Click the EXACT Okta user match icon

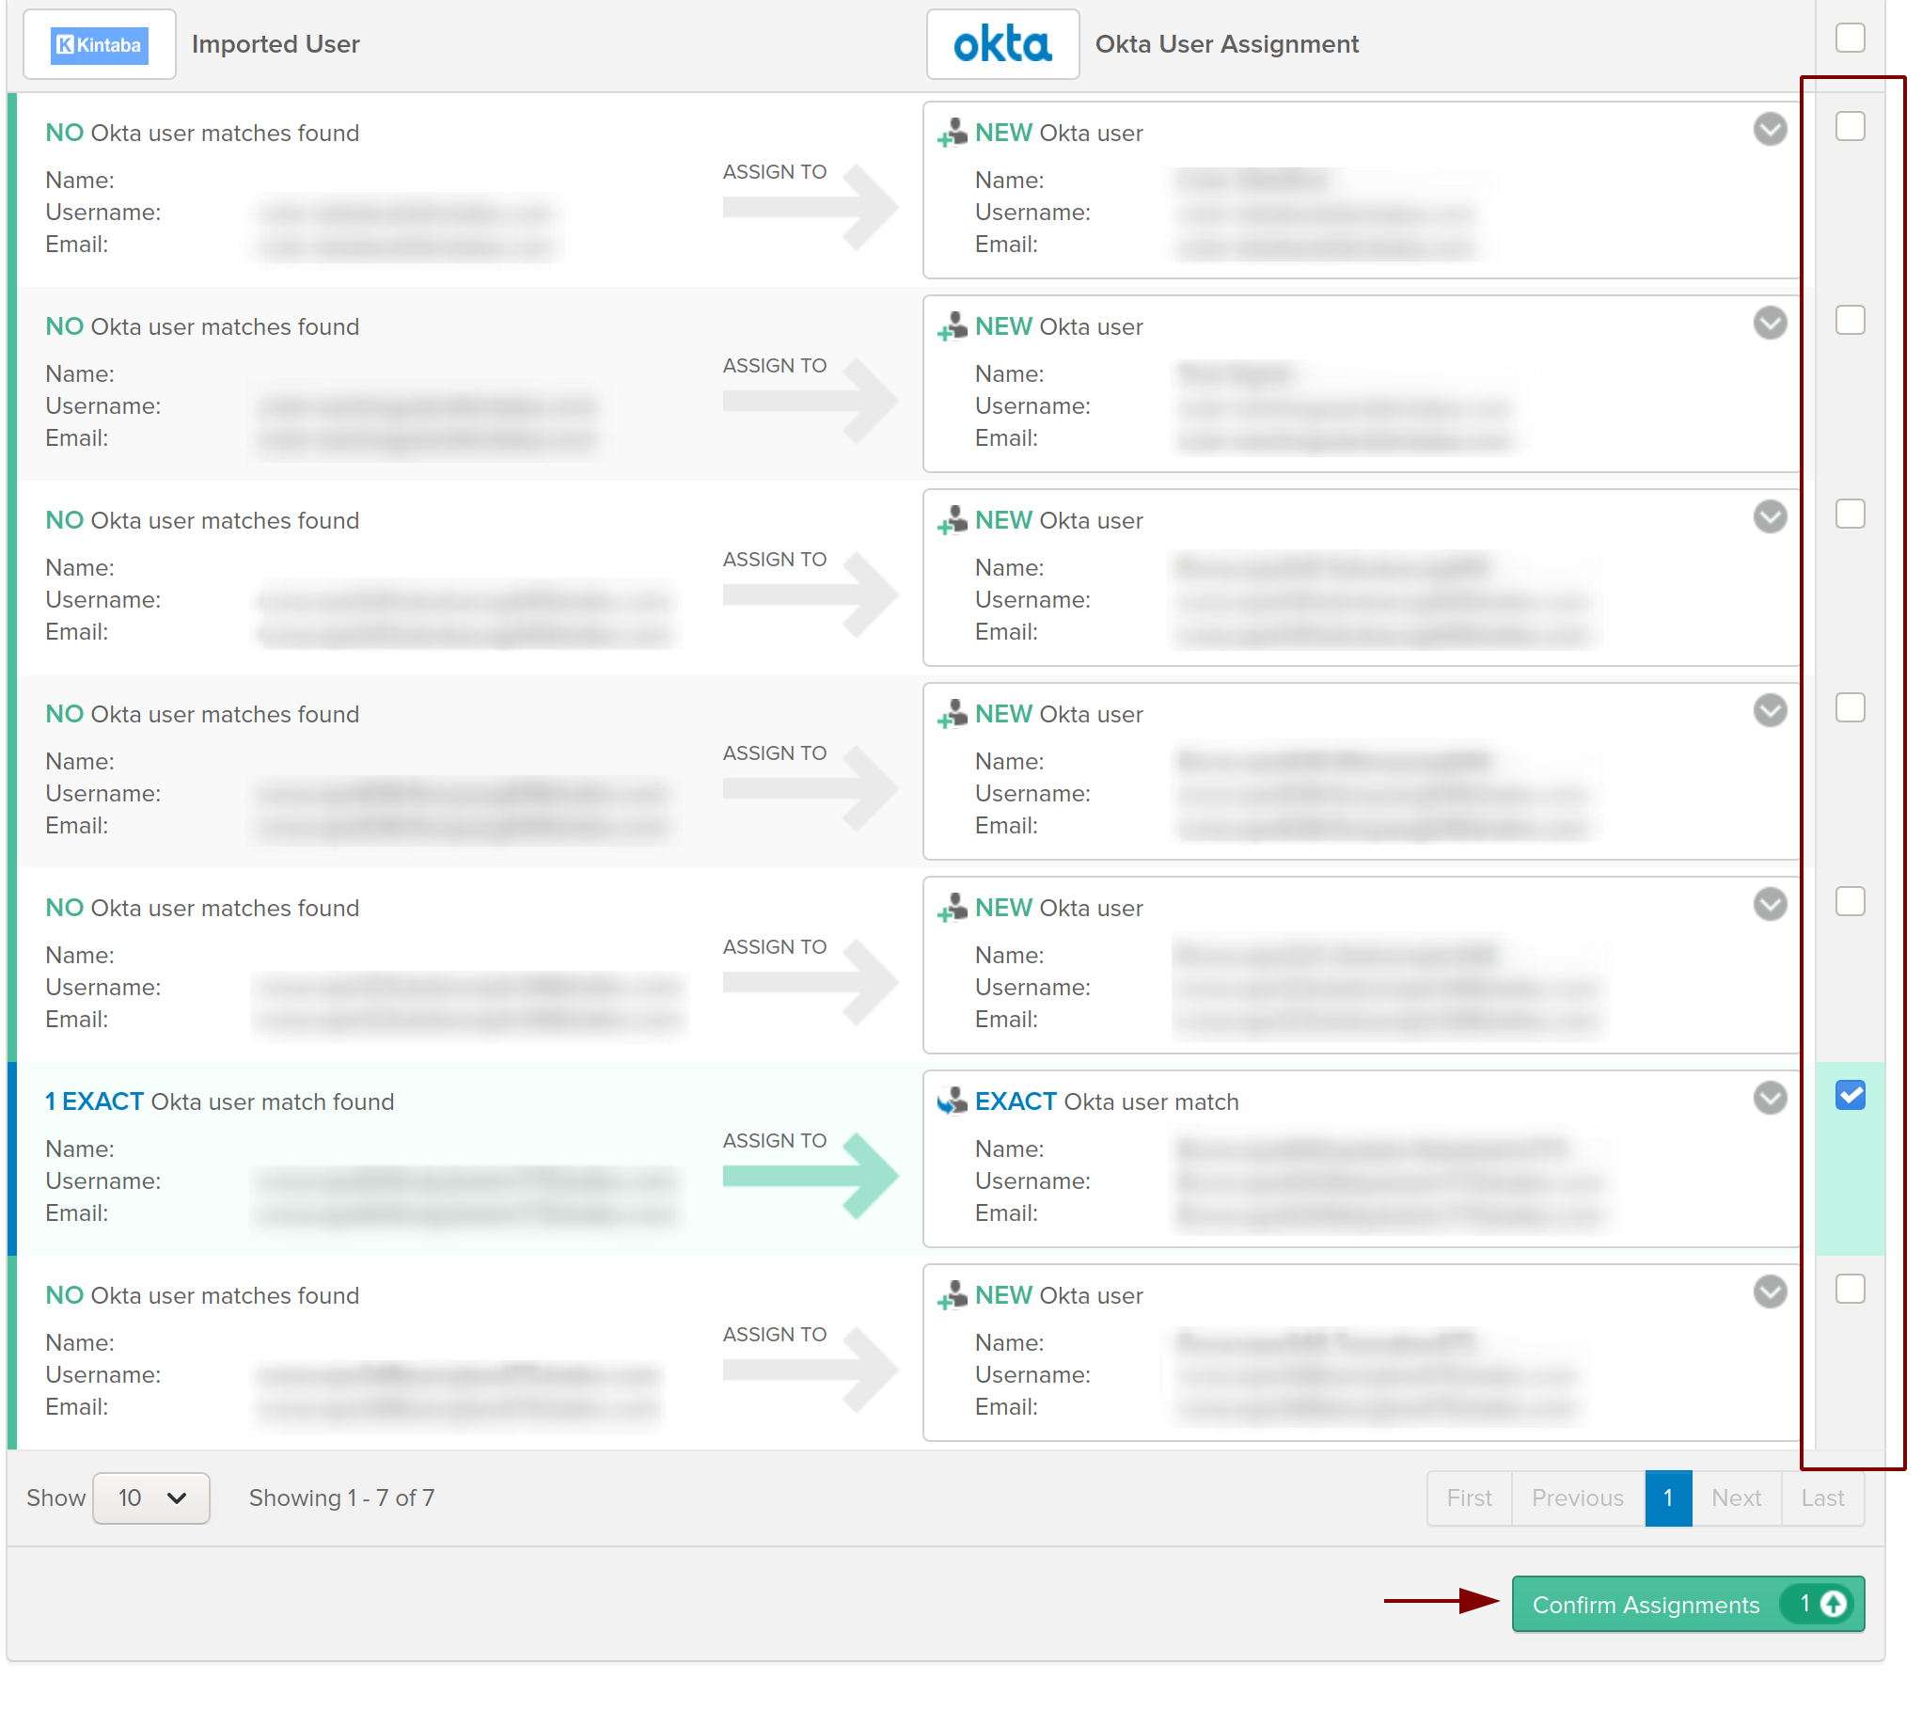point(952,1101)
